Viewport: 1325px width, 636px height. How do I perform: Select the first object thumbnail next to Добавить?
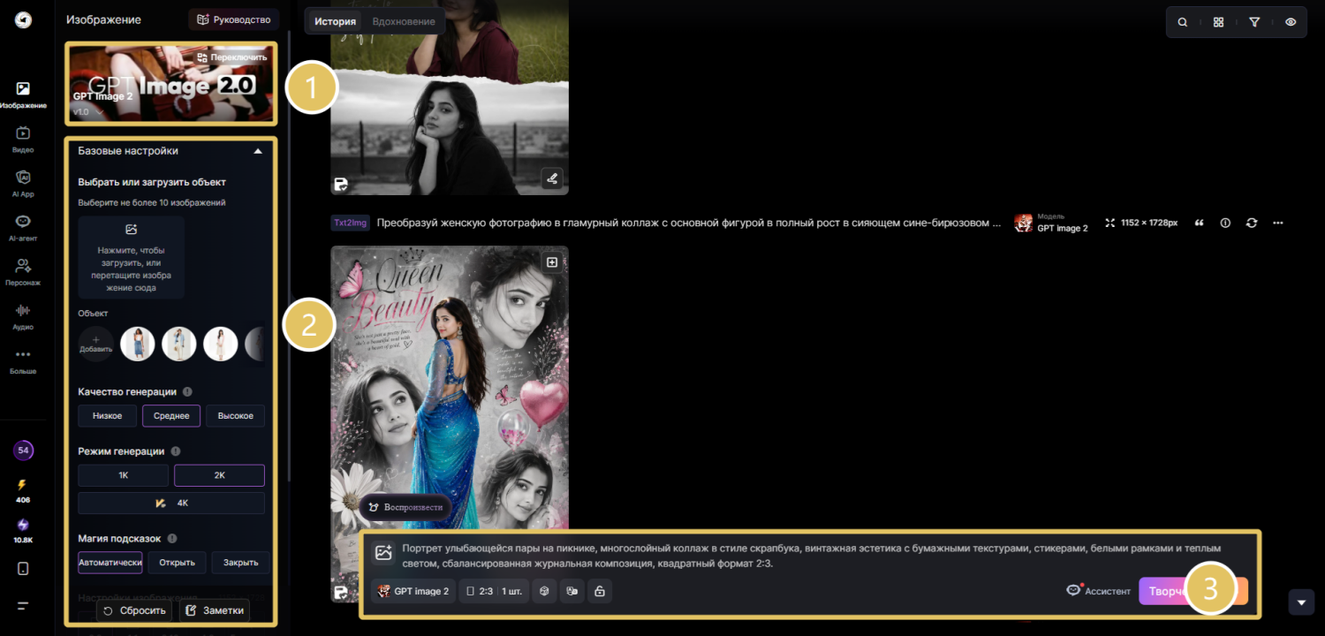pos(138,344)
